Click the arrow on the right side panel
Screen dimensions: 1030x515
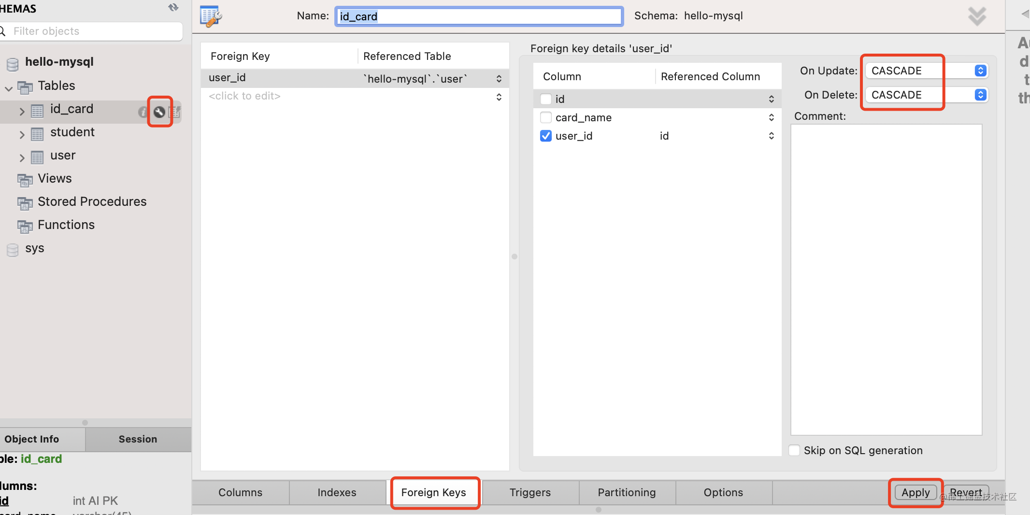click(1025, 14)
